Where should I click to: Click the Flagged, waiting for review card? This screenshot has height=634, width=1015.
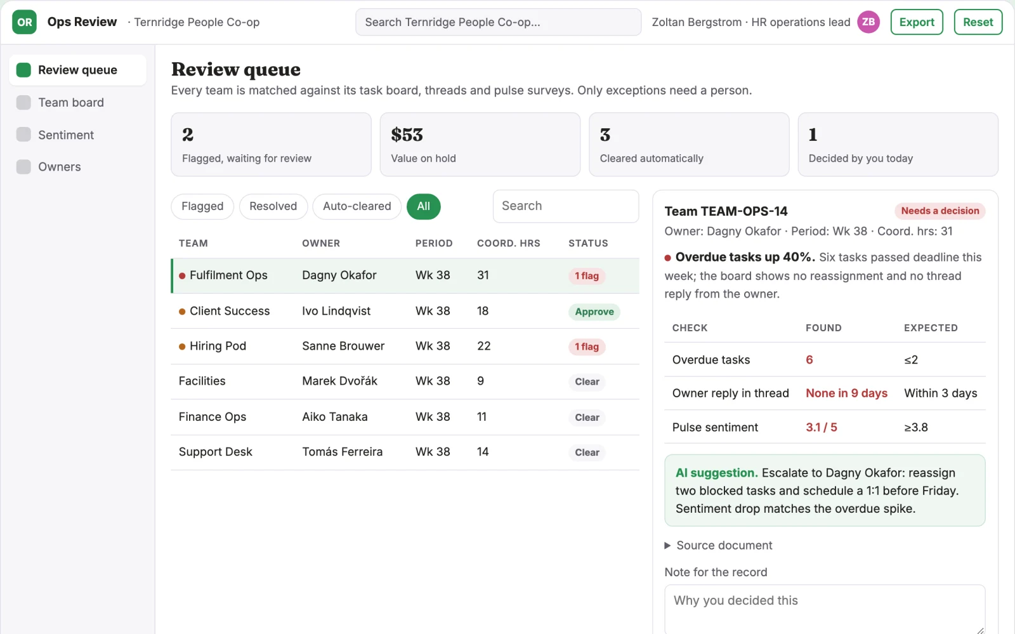tap(271, 145)
